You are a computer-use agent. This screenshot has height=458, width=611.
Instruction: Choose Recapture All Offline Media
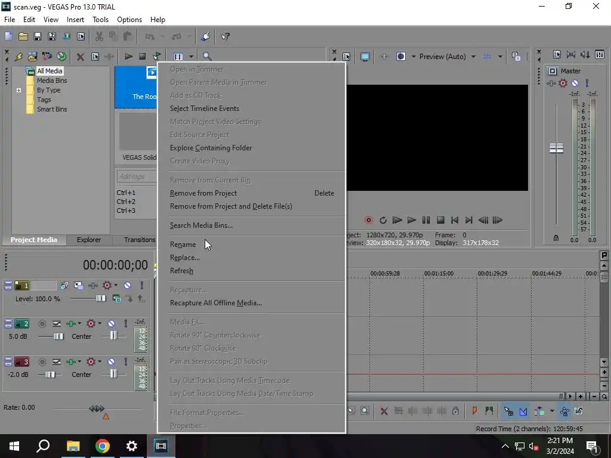[x=216, y=303]
